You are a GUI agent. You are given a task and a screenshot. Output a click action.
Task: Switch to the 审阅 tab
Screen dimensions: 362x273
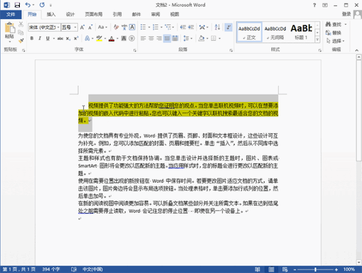point(156,14)
